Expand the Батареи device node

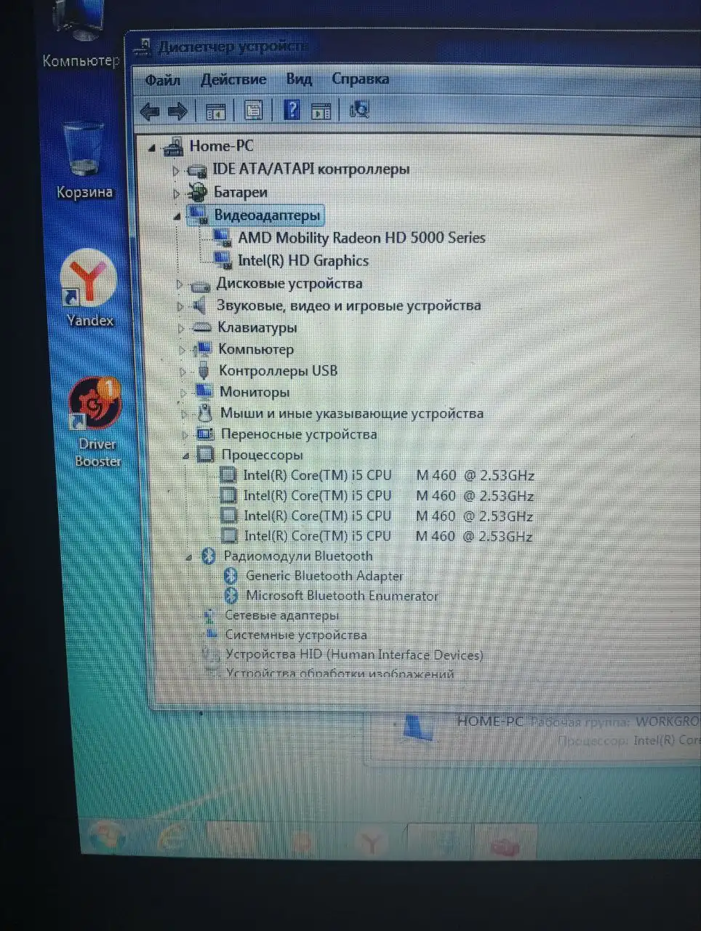(180, 193)
